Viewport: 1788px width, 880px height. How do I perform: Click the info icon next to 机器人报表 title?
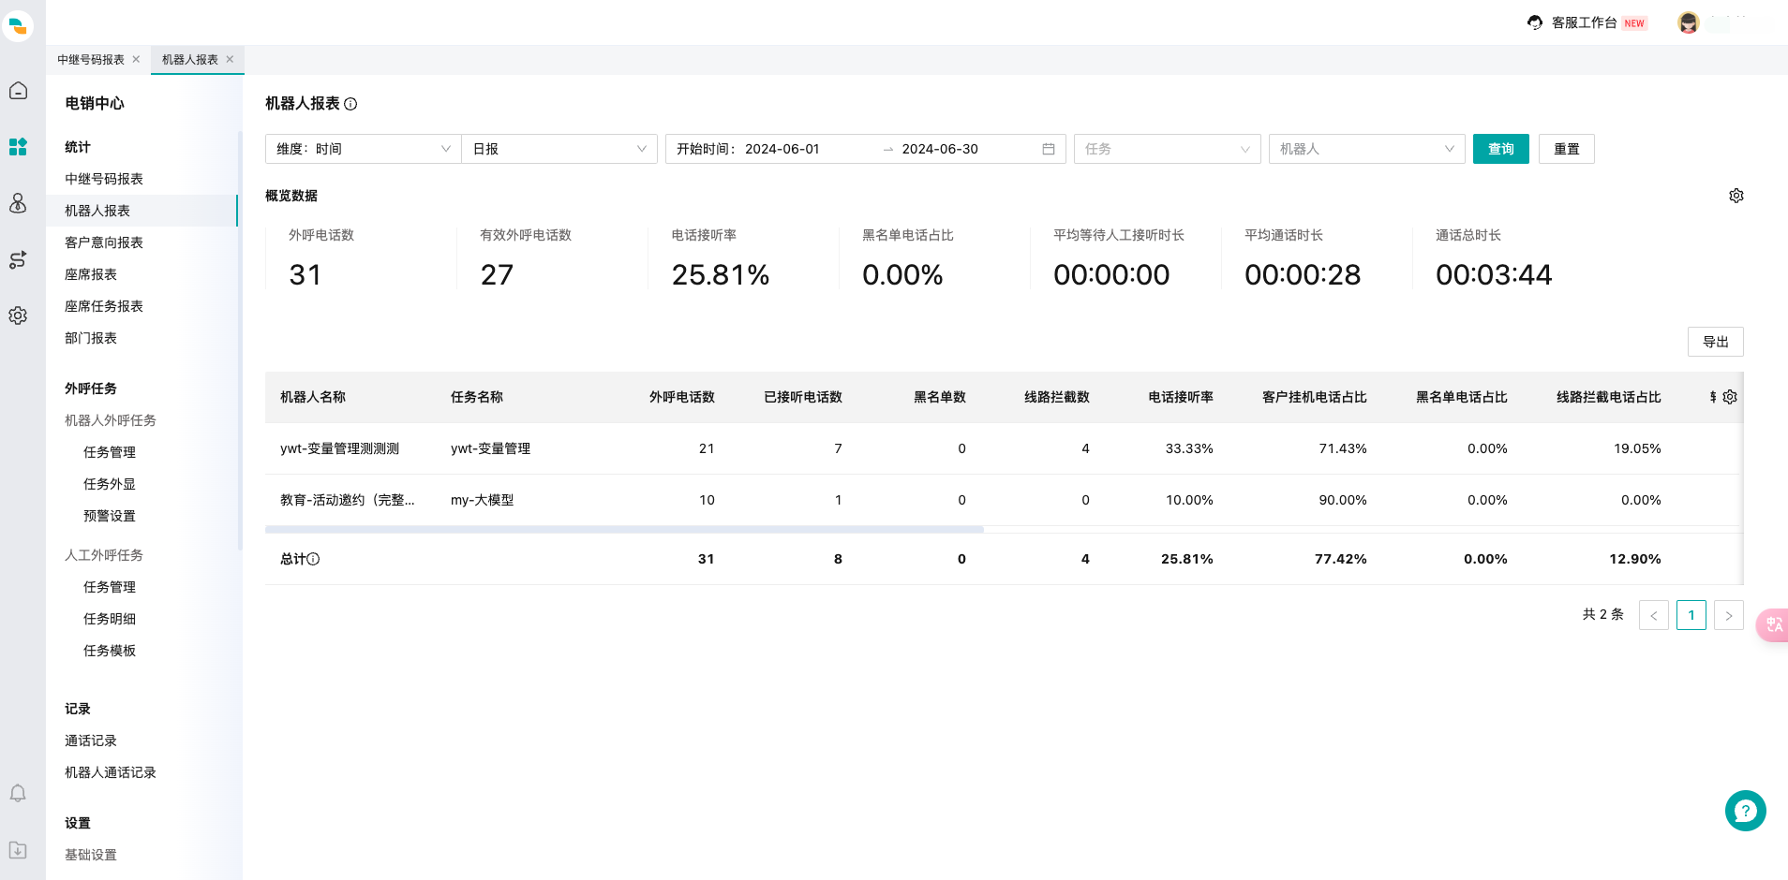coord(350,104)
